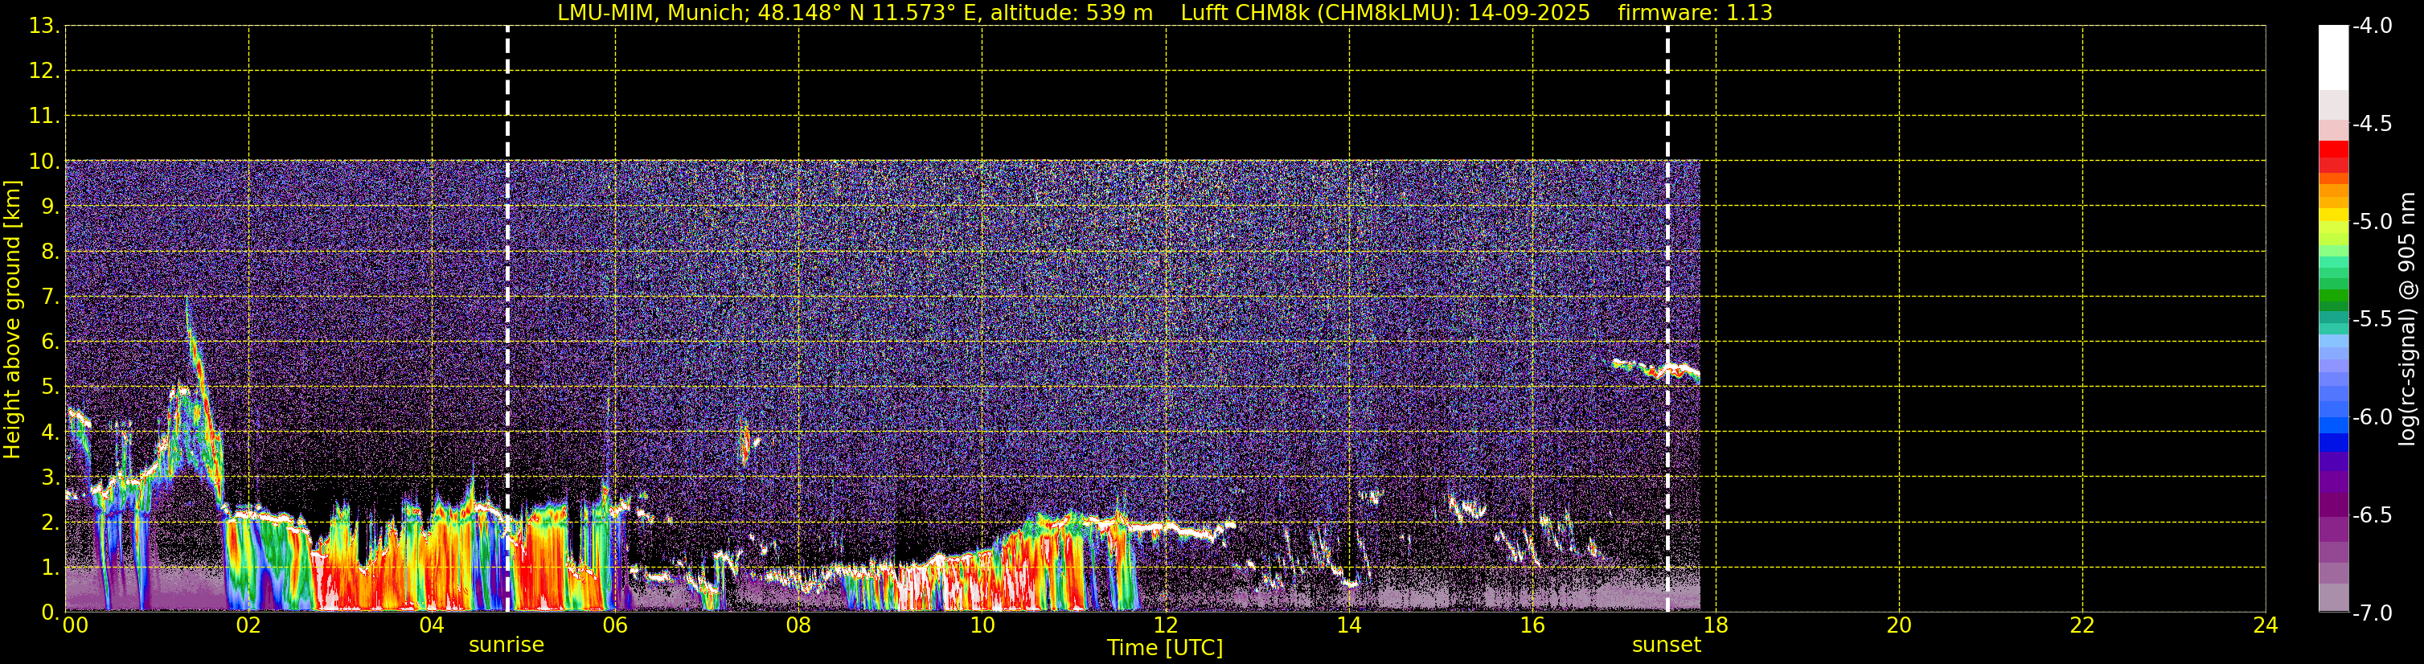Image resolution: width=2424 pixels, height=664 pixels.
Task: Click the blue section of the colorbar near -6.0
Action: pyautogui.click(x=2334, y=425)
